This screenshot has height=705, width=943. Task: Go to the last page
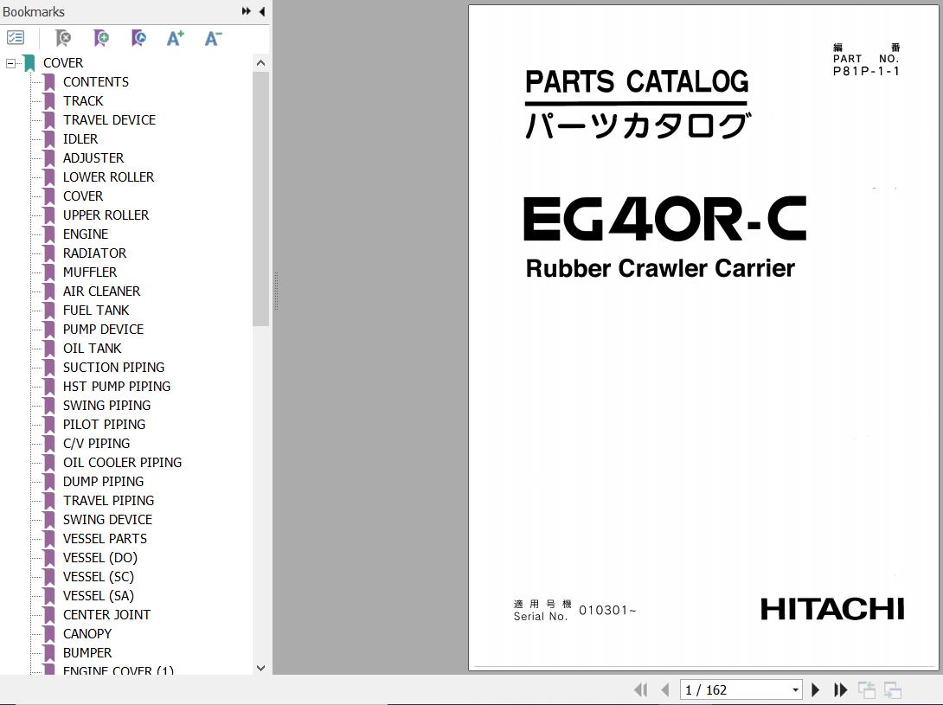pyautogui.click(x=840, y=689)
